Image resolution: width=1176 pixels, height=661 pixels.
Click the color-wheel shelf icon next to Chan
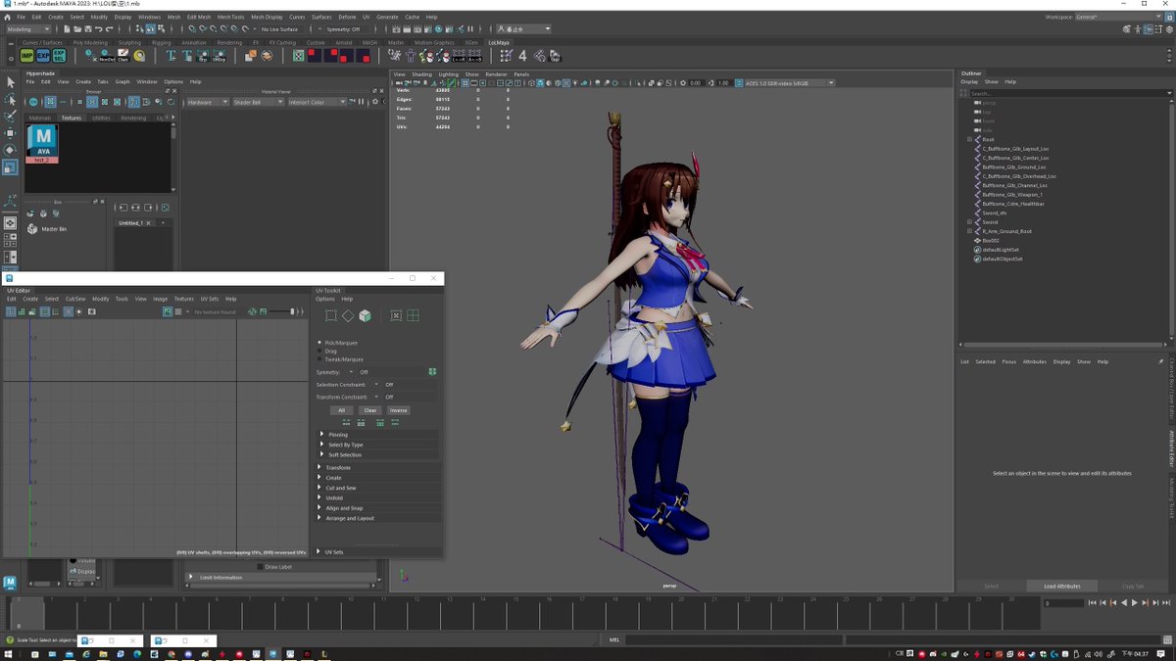140,56
